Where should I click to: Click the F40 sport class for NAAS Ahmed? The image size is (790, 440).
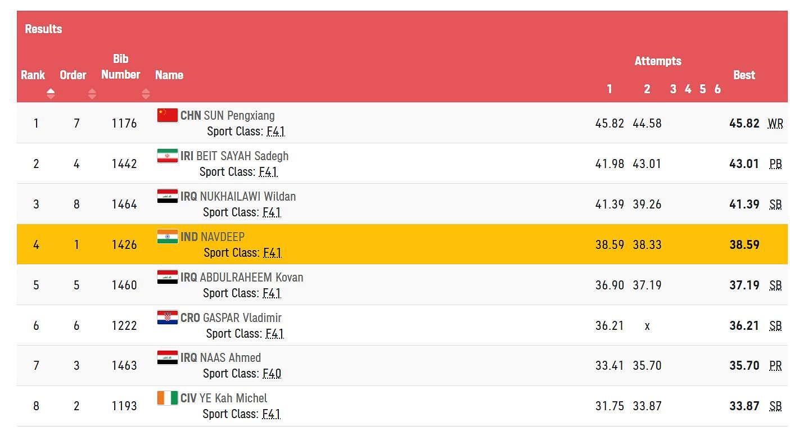[x=272, y=374]
